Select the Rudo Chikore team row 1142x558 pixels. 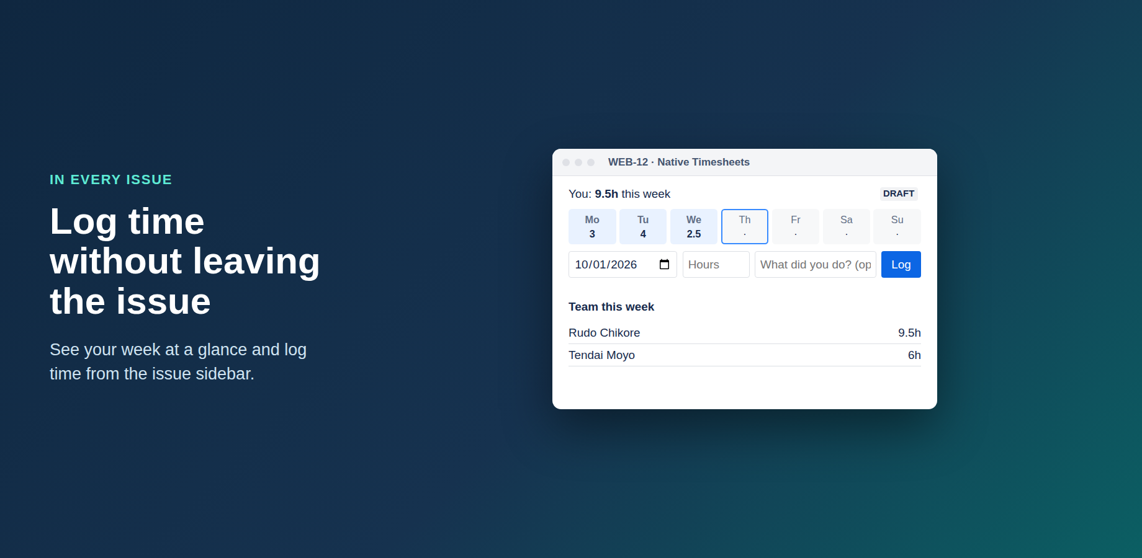[745, 333]
